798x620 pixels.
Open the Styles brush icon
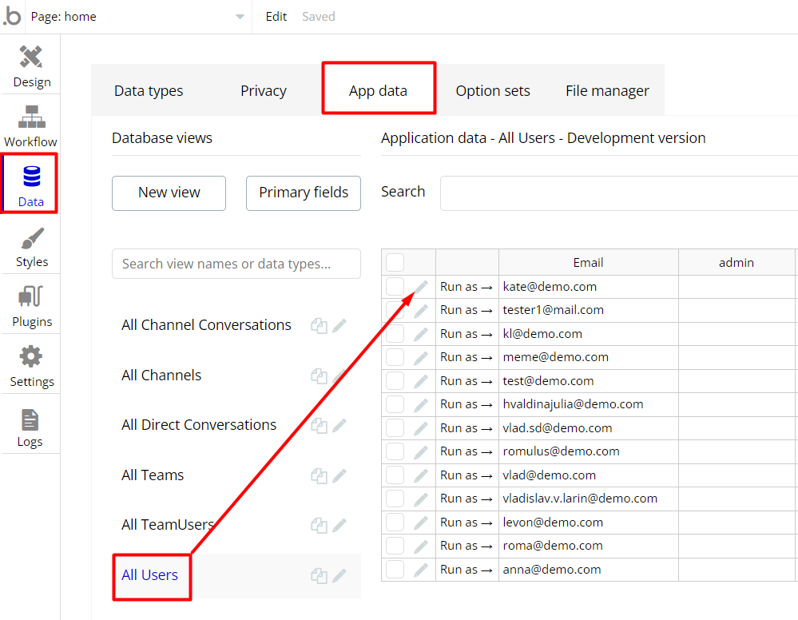(32, 239)
